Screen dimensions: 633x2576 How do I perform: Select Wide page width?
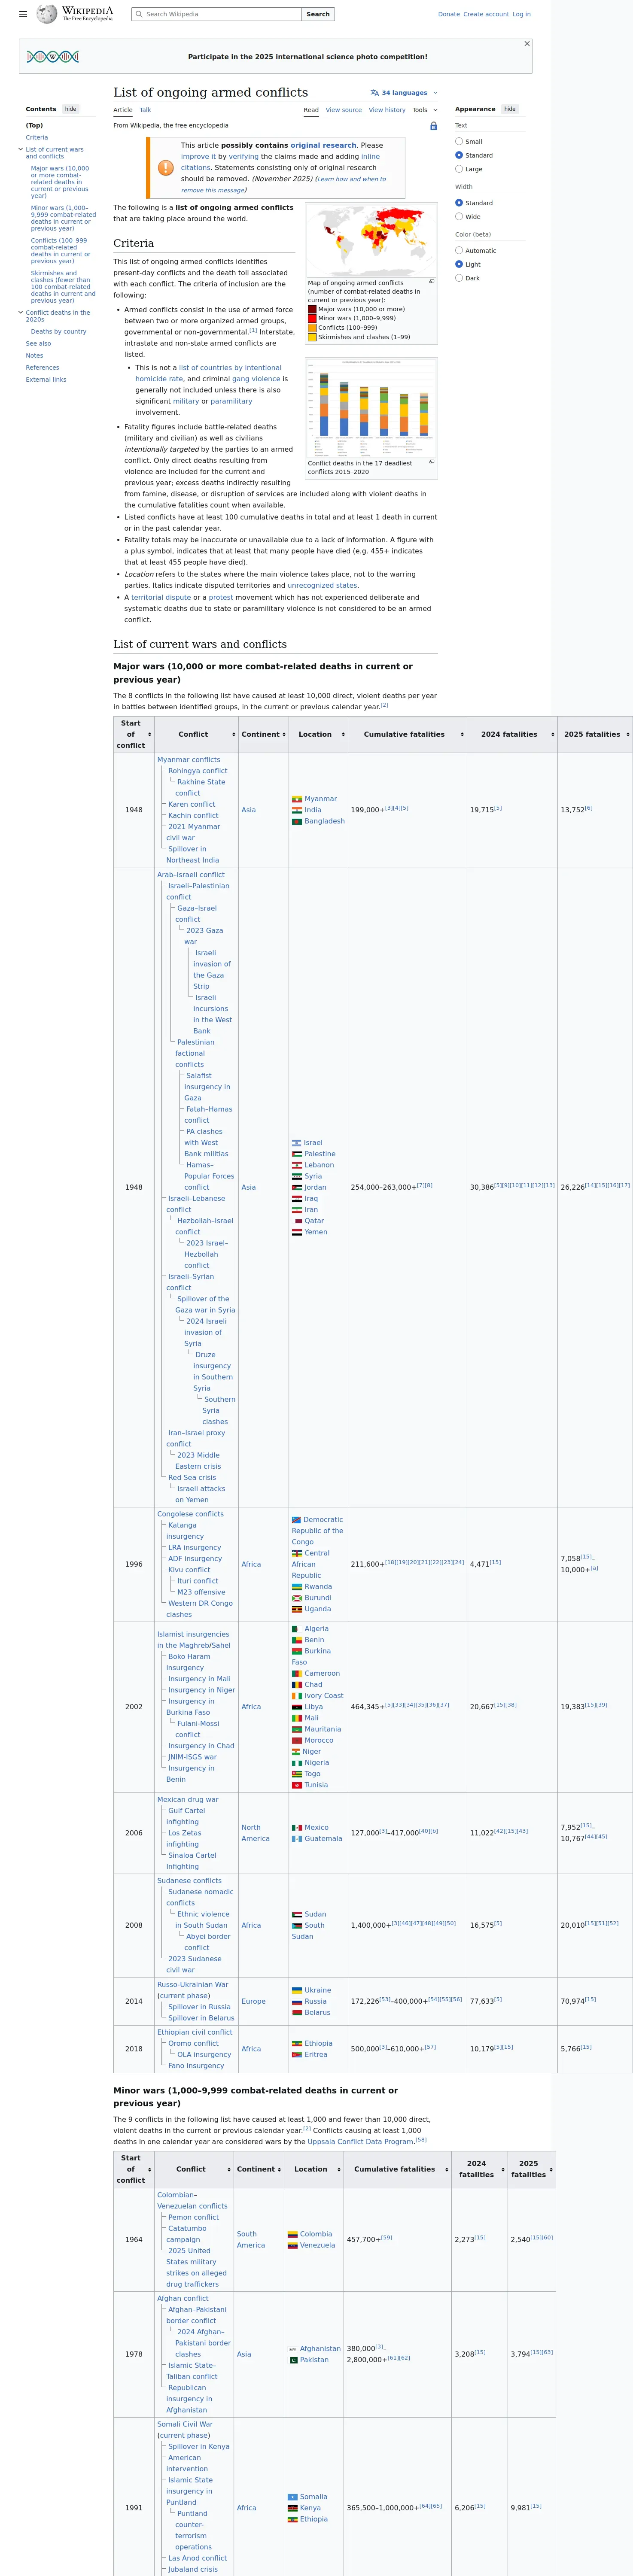coord(459,216)
